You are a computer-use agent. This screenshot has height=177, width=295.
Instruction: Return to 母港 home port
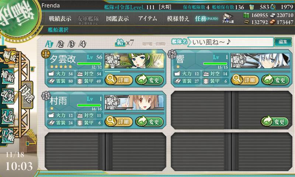(x=27, y=95)
